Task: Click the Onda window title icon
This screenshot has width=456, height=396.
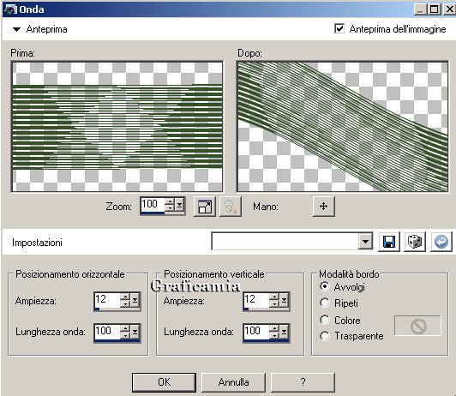Action: (10, 9)
